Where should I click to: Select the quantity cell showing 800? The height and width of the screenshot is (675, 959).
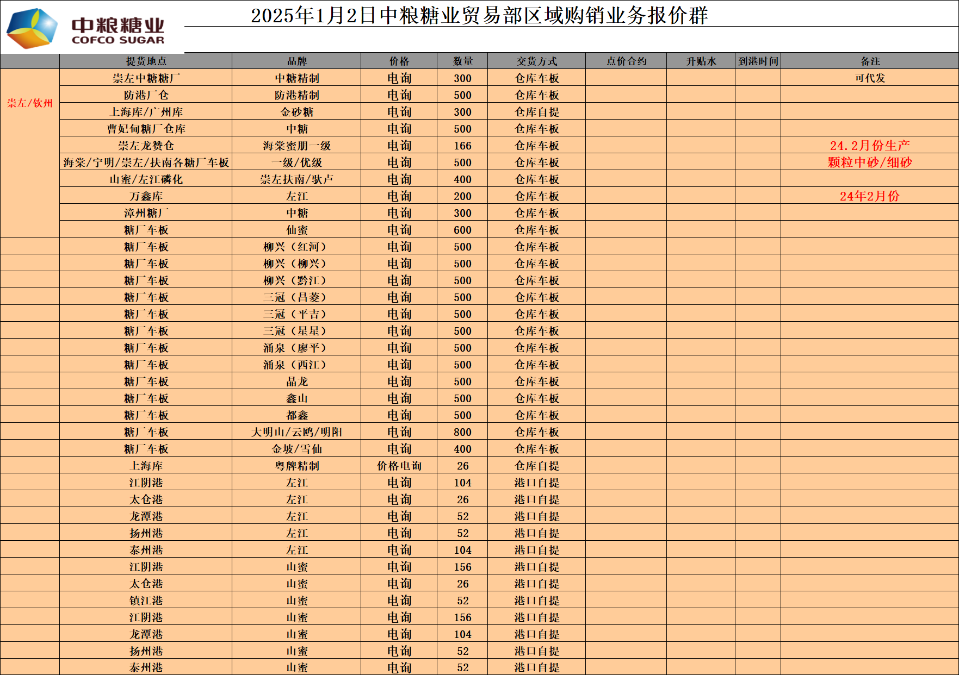[462, 432]
